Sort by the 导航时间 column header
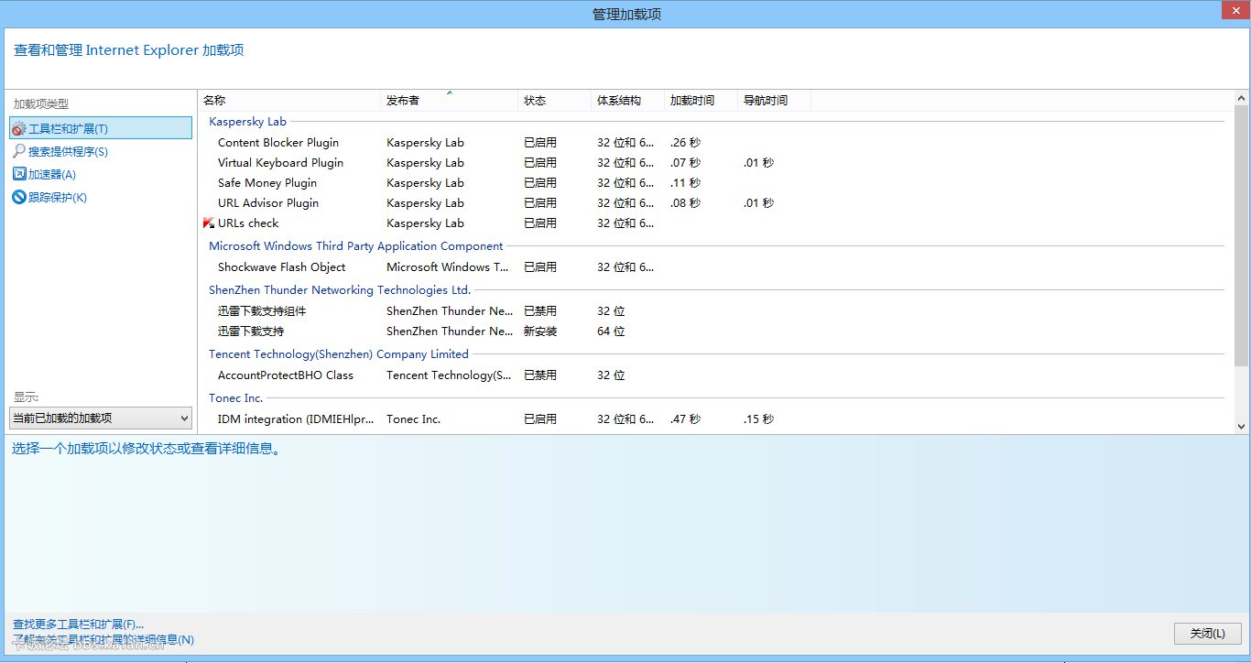1251x663 pixels. tap(774, 101)
